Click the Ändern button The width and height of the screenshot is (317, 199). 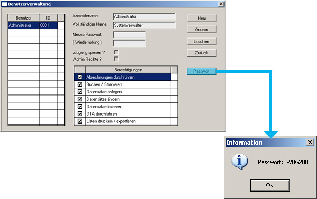(x=201, y=30)
